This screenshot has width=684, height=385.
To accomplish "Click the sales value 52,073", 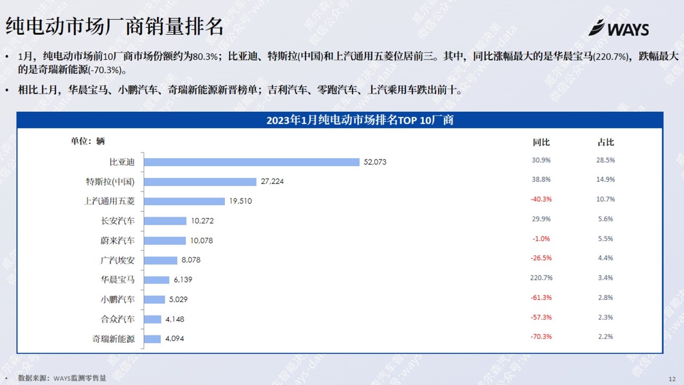I will click(375, 162).
